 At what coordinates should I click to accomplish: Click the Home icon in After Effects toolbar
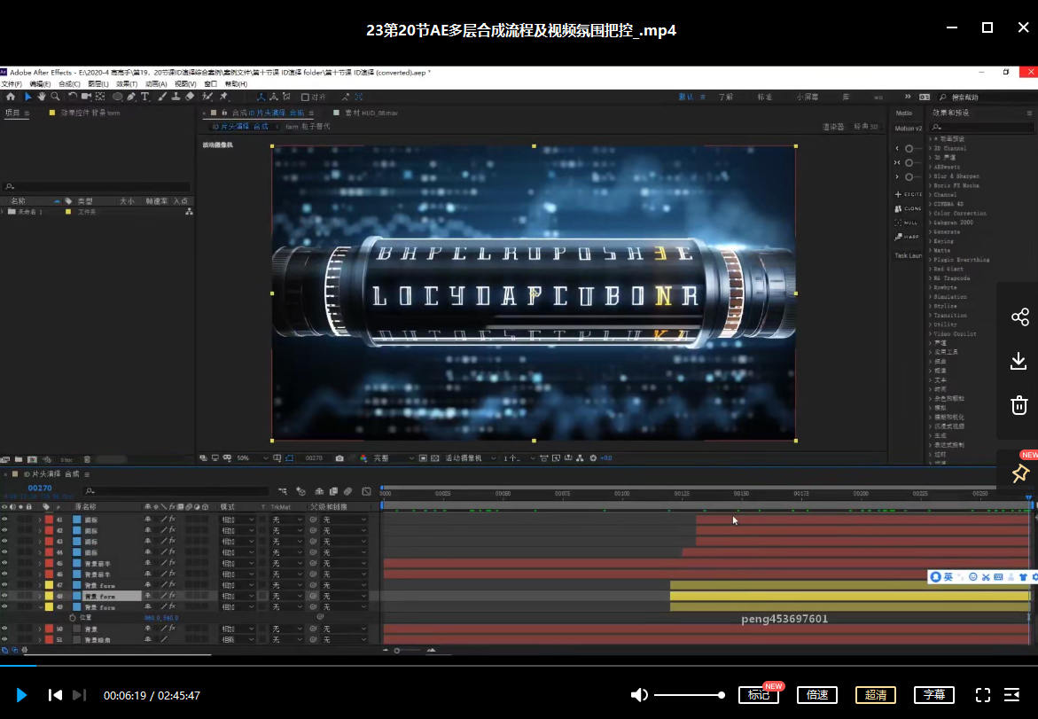pos(10,97)
